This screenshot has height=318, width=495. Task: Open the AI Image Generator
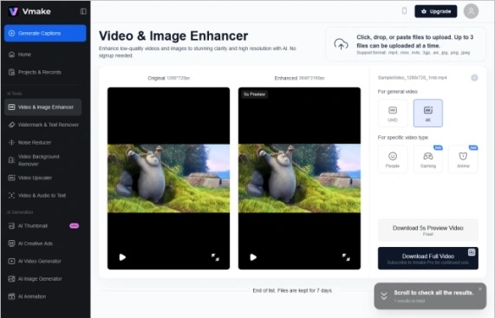[42, 278]
